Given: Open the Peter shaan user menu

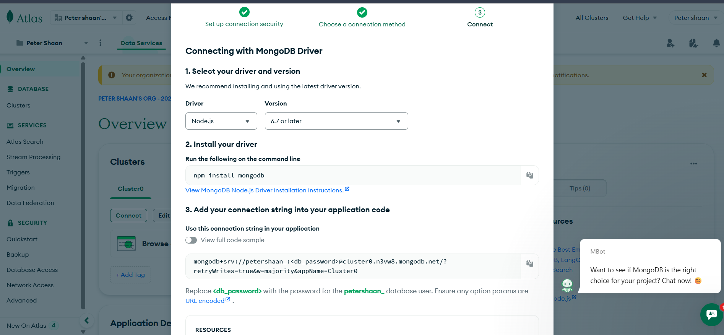Looking at the screenshot, I should coord(696,18).
